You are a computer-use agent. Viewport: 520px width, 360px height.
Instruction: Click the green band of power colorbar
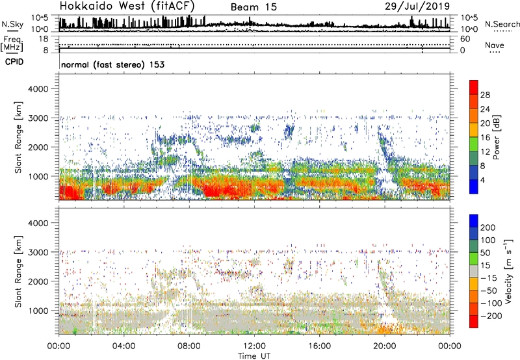[x=474, y=144]
